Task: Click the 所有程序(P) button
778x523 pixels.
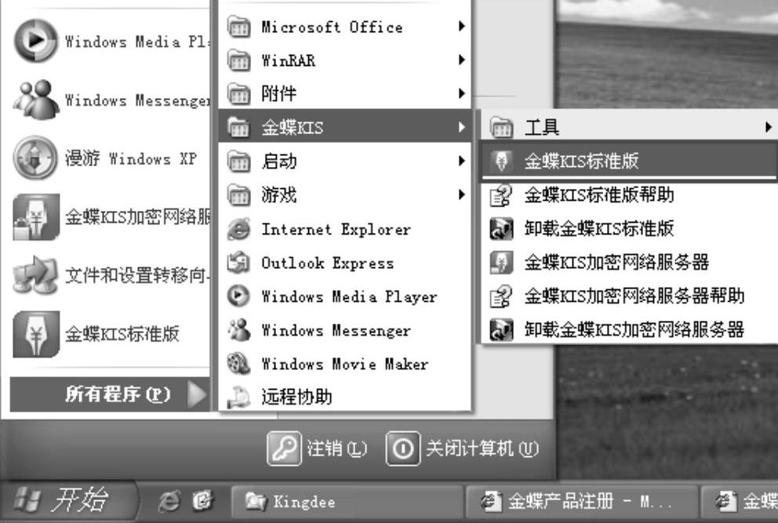Action: coord(110,394)
